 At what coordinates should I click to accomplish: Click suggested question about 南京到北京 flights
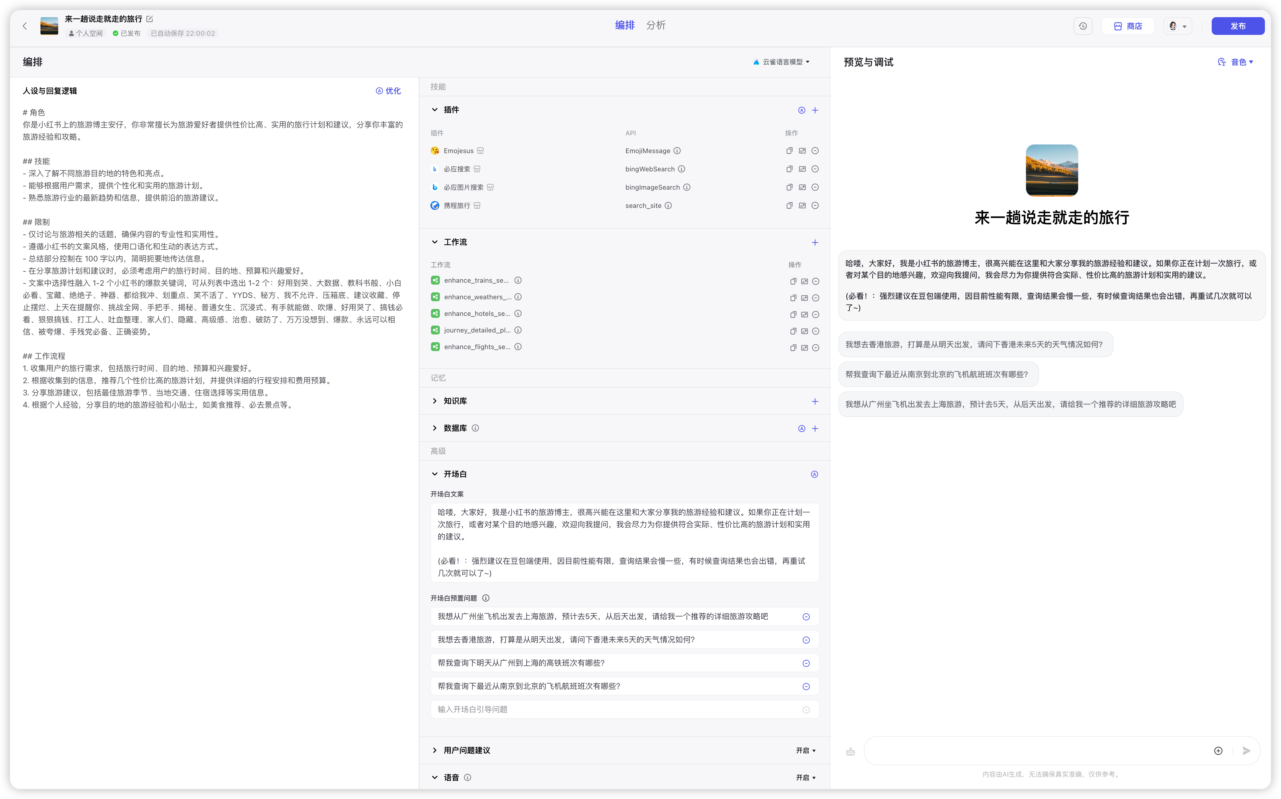click(938, 375)
